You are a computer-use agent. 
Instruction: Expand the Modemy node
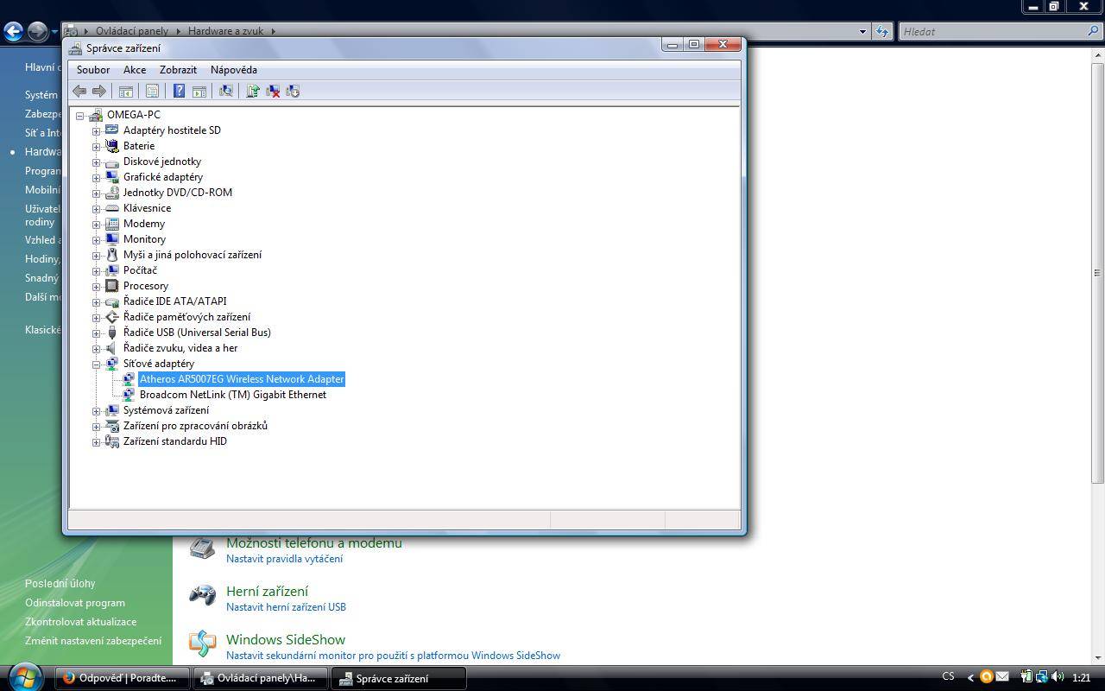(97, 224)
